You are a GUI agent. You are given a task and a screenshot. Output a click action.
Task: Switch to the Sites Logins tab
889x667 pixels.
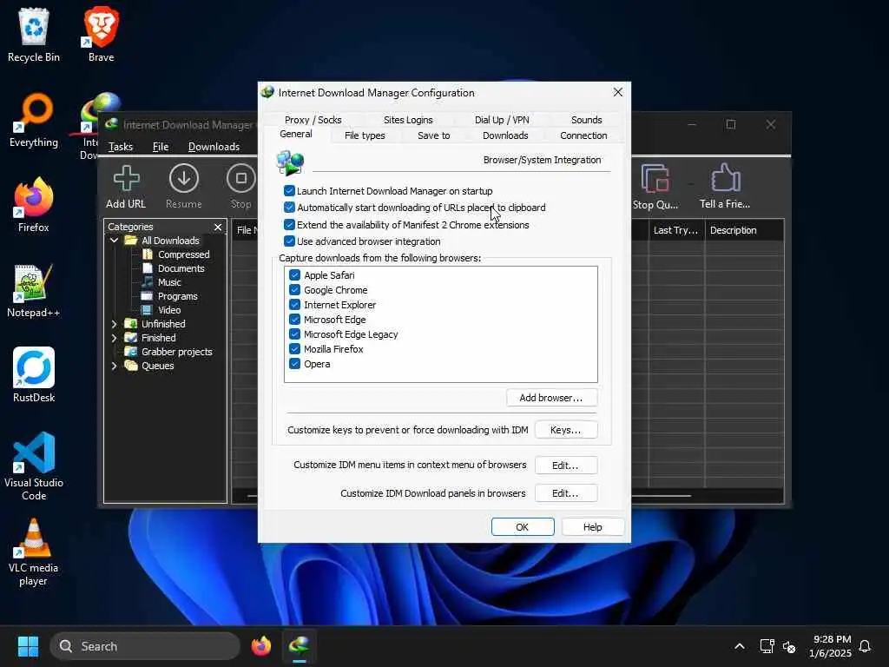click(x=408, y=120)
